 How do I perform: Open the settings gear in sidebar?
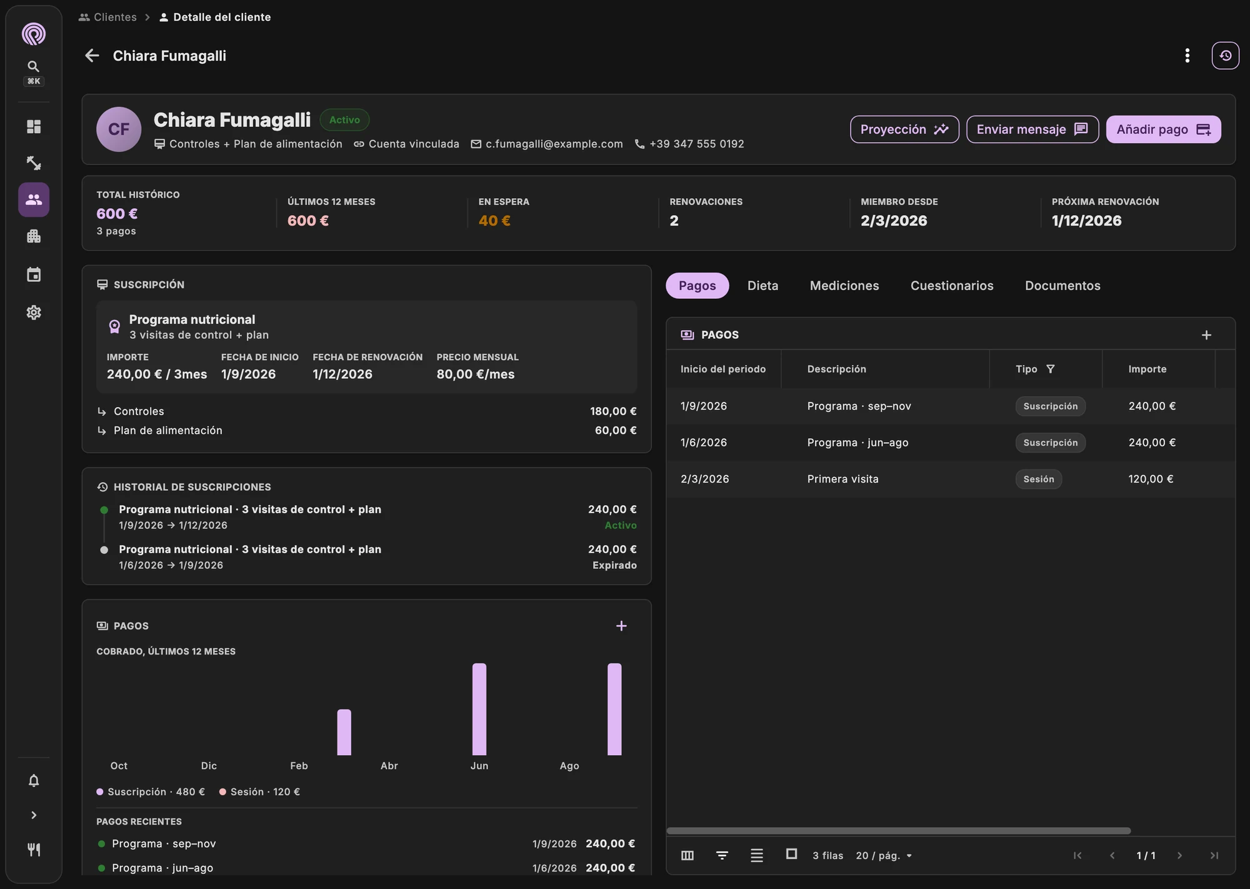click(x=34, y=313)
